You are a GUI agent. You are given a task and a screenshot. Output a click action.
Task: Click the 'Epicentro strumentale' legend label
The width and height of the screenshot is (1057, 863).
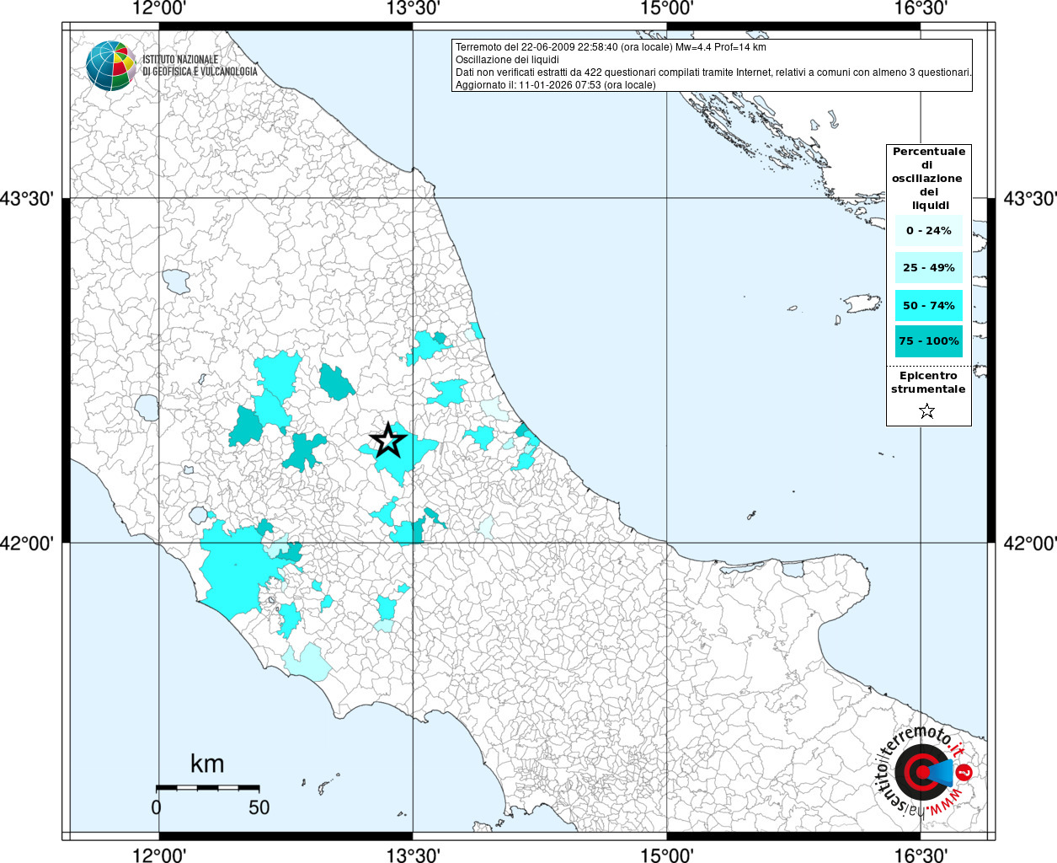coord(928,382)
